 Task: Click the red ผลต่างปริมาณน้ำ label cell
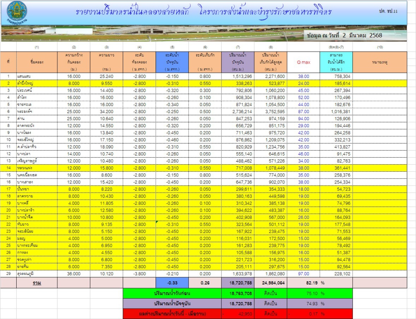click(x=172, y=314)
